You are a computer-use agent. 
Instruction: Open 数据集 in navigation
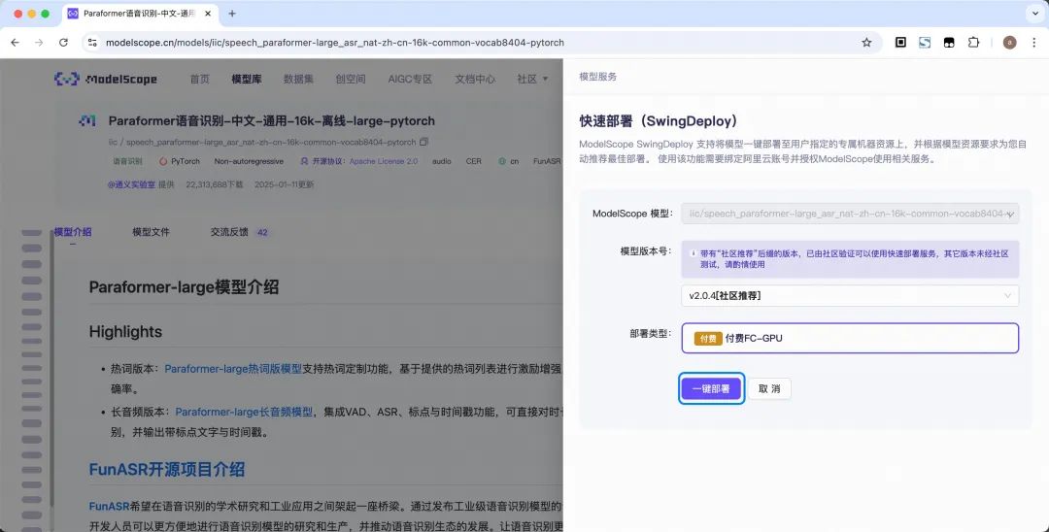tap(298, 79)
